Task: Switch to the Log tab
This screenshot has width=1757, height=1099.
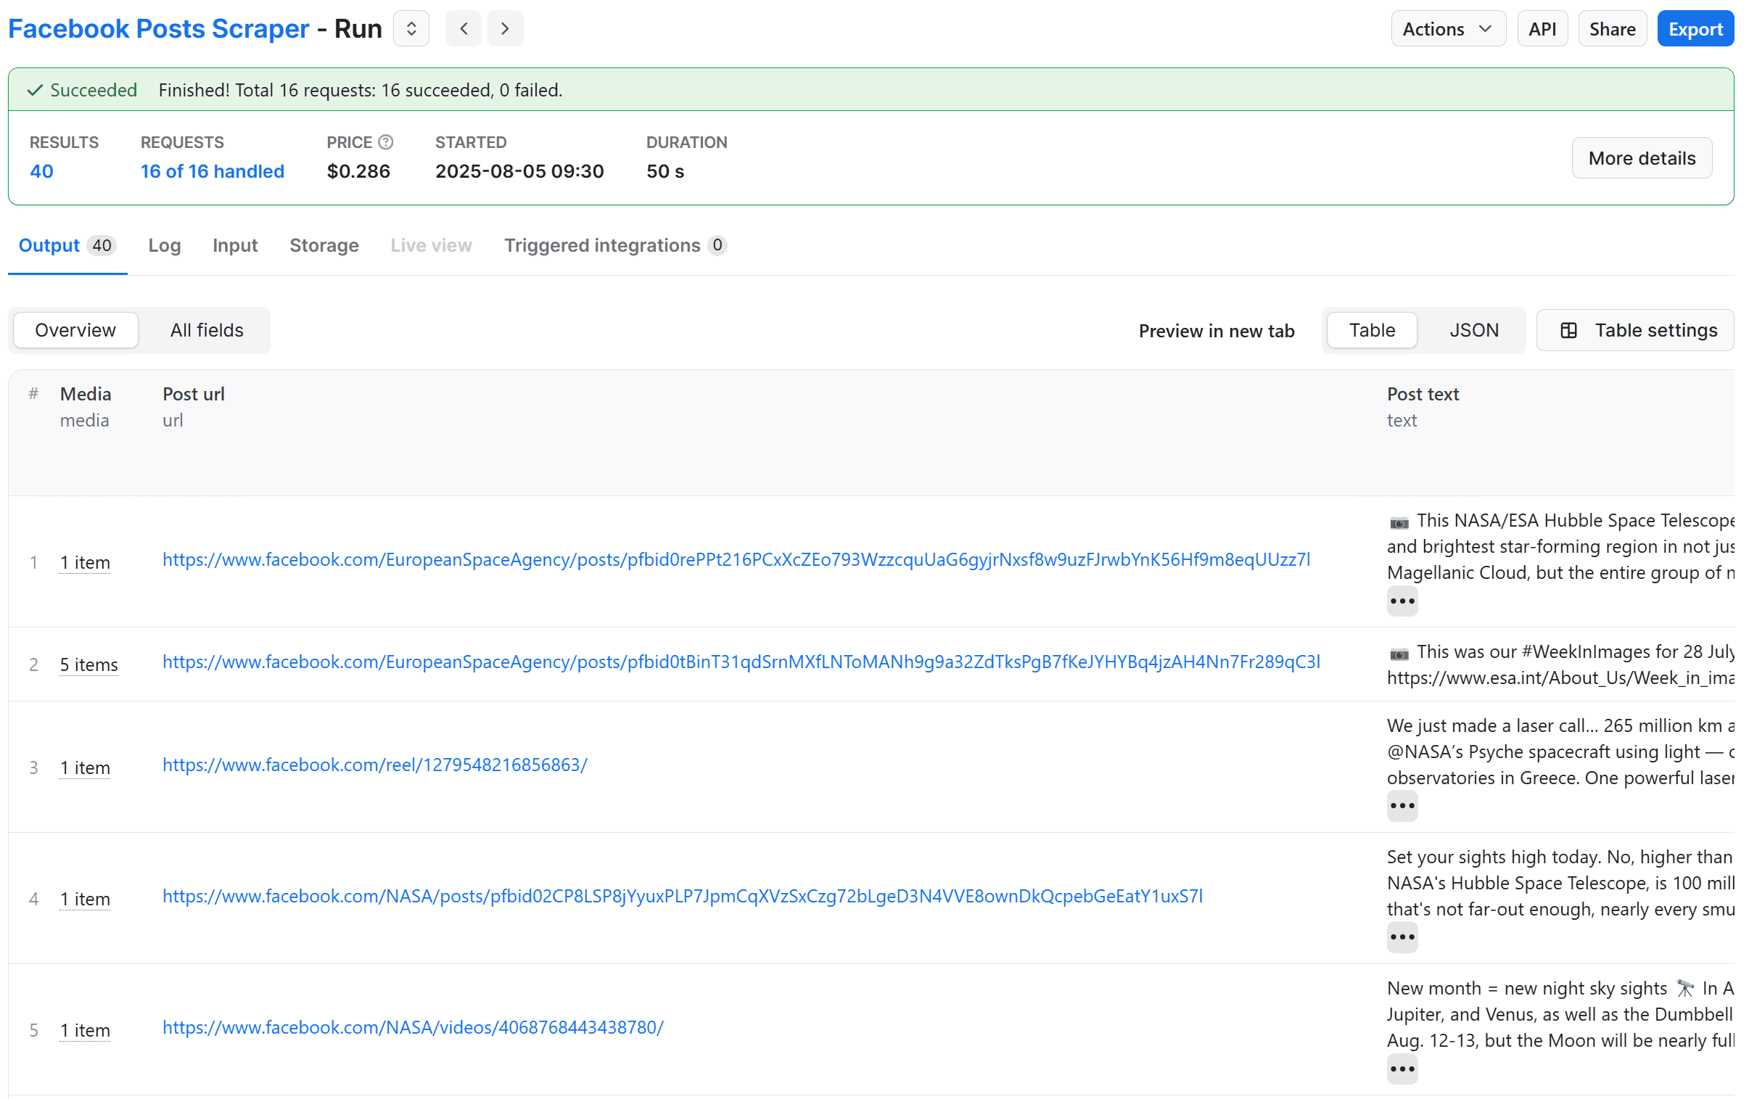Action: pos(164,246)
